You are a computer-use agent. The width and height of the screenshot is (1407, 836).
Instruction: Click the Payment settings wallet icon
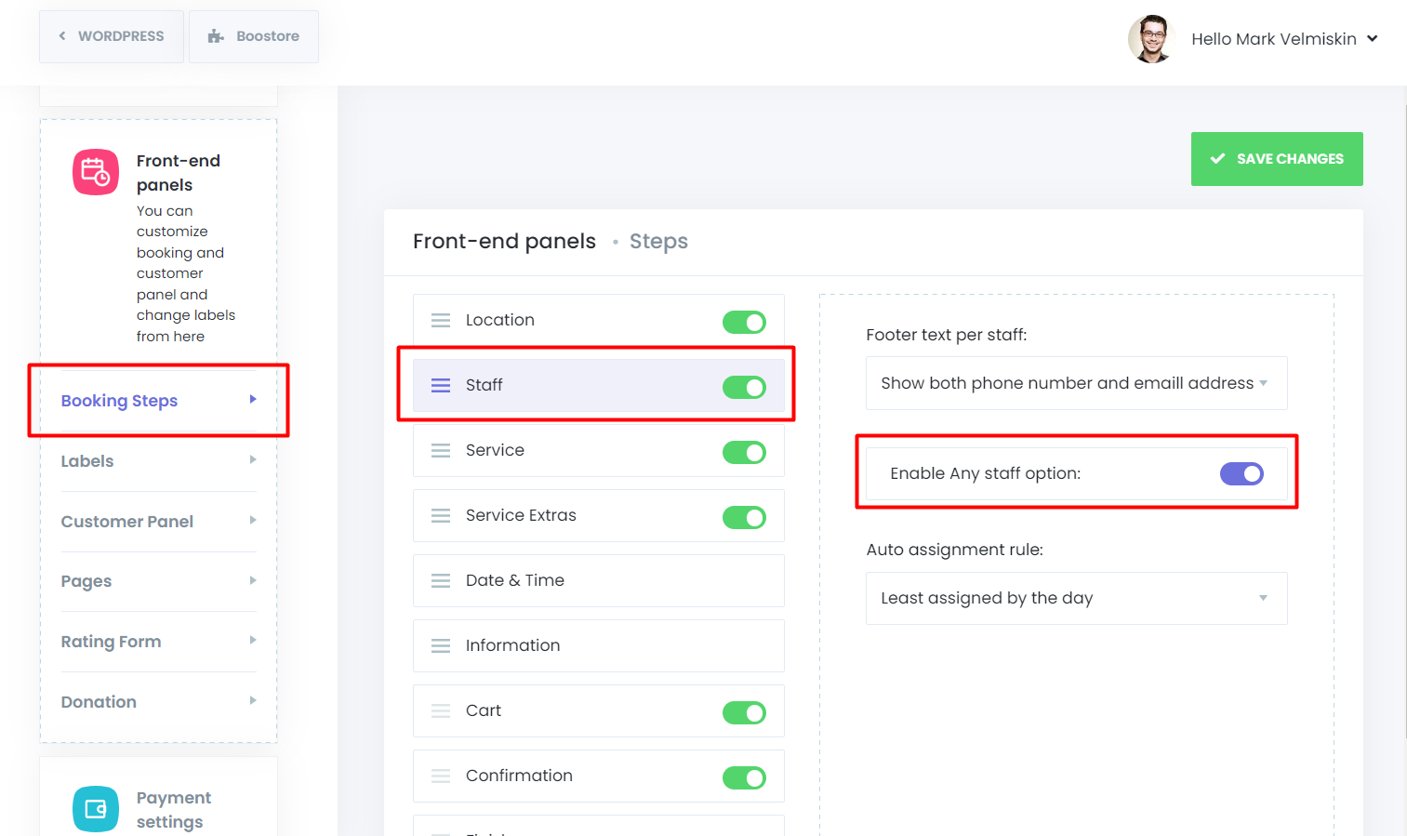click(x=96, y=809)
